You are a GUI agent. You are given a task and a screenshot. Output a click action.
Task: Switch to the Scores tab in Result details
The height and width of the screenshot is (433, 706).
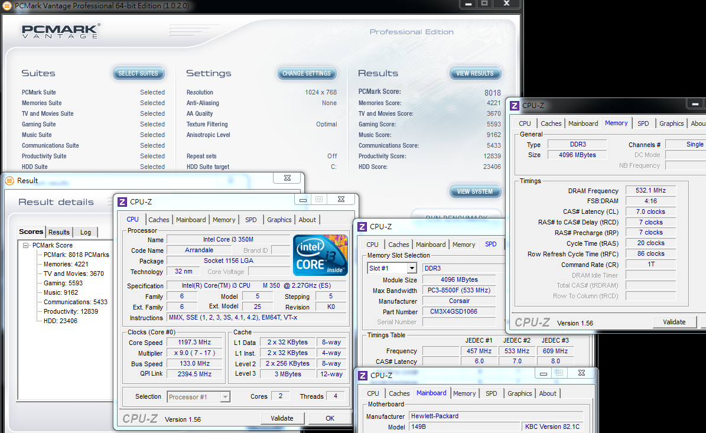pyautogui.click(x=31, y=232)
